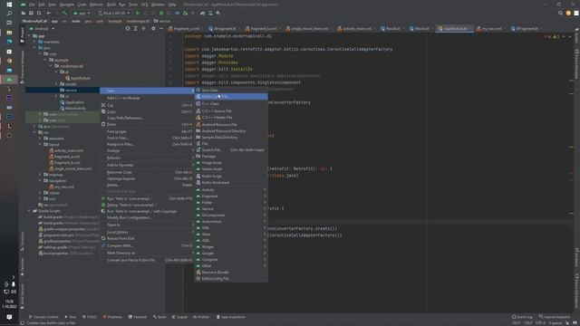Open the Logcat tool window
This screenshot has height=326, width=580.
pyautogui.click(x=179, y=317)
